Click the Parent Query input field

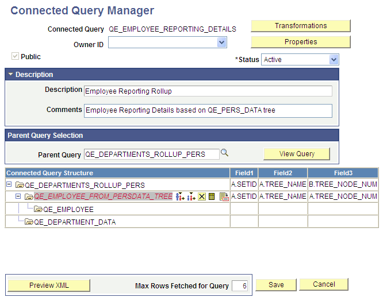click(152, 155)
